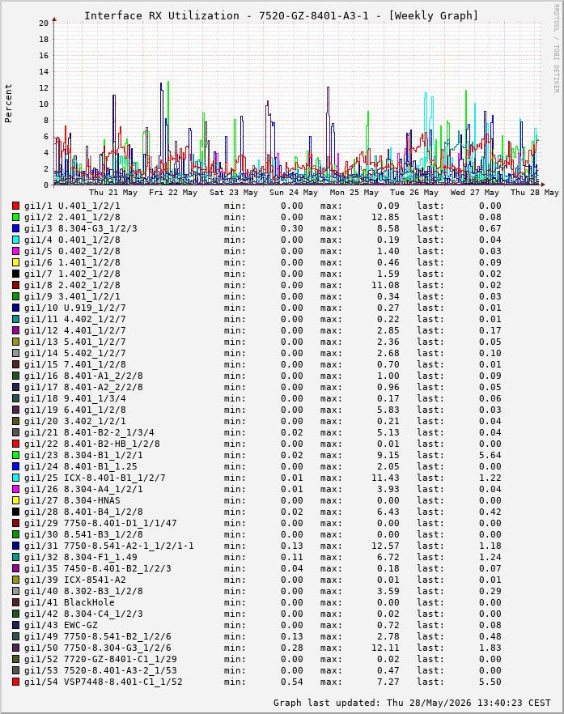Click the legend label gi1/15 7.401_1/2/8
The width and height of the screenshot is (564, 714).
pyautogui.click(x=74, y=365)
